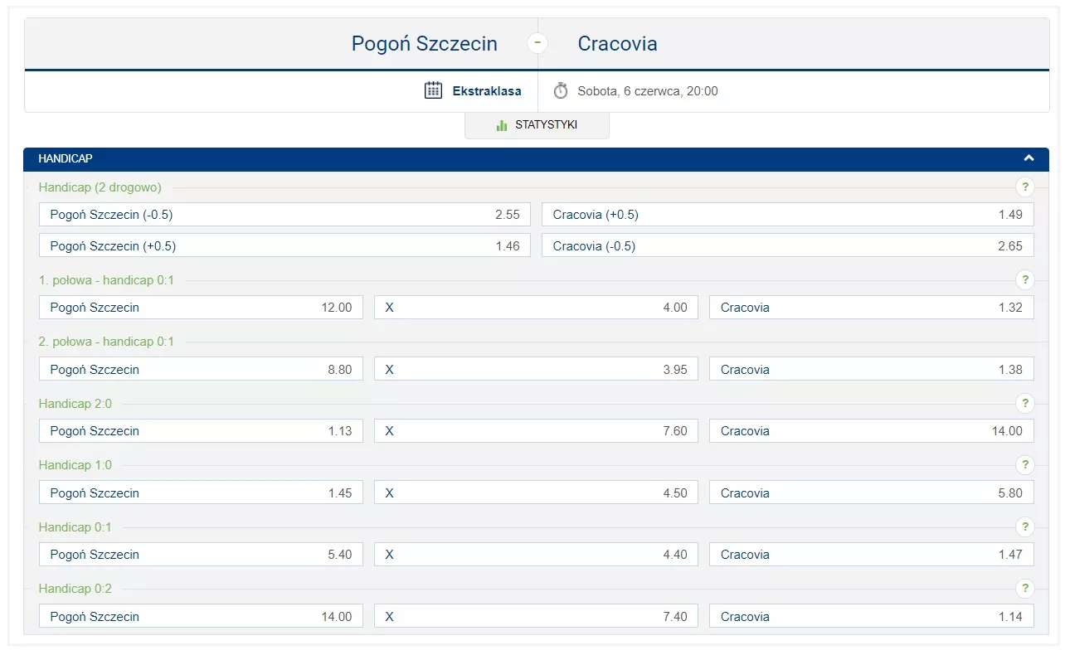Open help for 1. połowa handicap 0:1
Viewport: 1065px width, 655px height.
[1024, 279]
